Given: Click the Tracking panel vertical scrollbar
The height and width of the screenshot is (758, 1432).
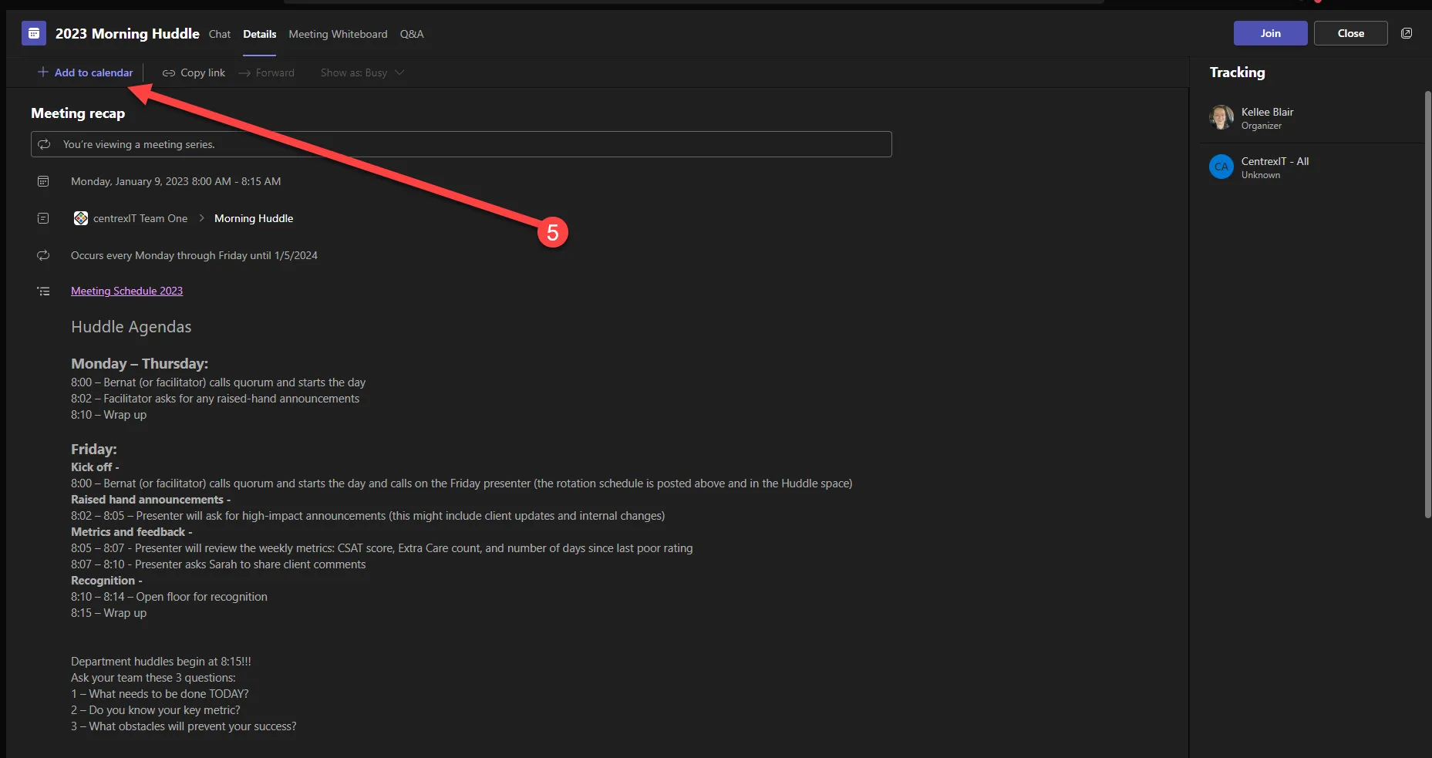Looking at the screenshot, I should (1427, 305).
